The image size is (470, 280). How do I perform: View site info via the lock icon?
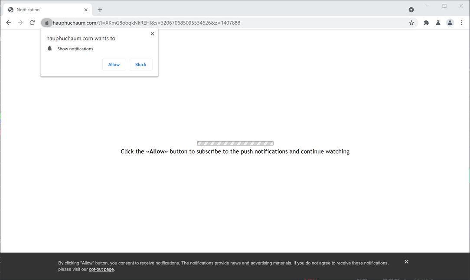coord(47,23)
